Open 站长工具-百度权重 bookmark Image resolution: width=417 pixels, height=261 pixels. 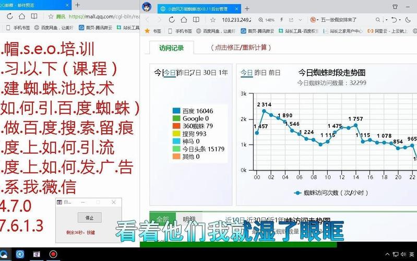299,31
